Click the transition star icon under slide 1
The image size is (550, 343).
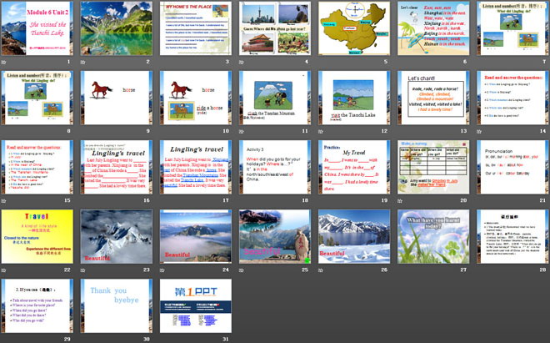4,61
